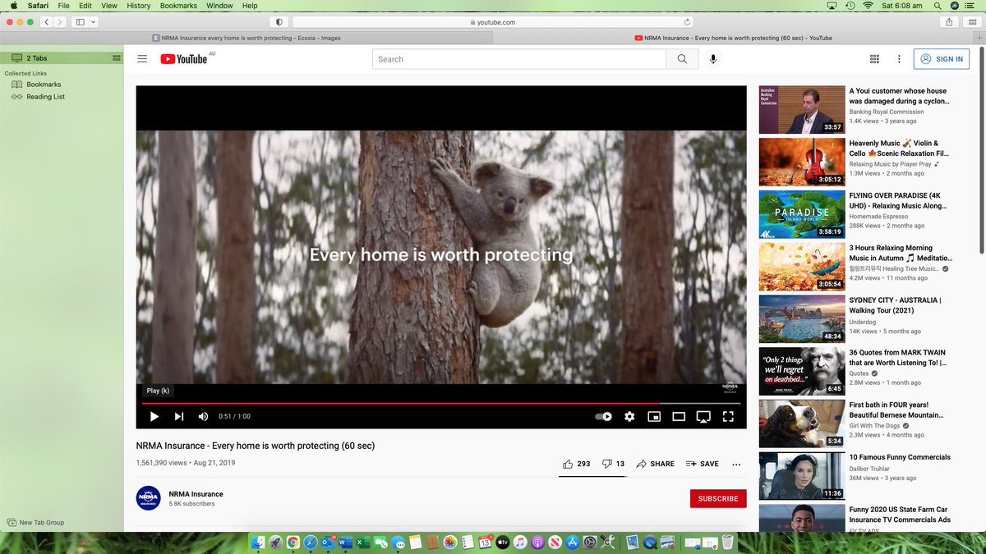Click the search magnifier button
Screen dimensions: 986x554
pos(682,59)
